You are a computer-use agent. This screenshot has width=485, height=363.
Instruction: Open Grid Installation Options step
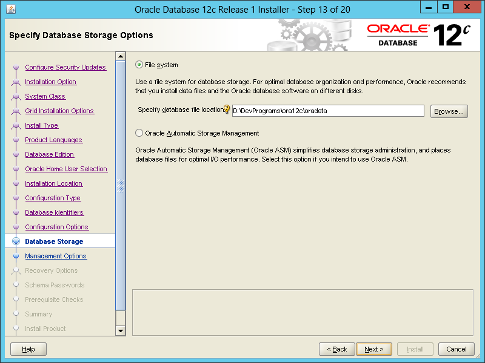(x=59, y=111)
